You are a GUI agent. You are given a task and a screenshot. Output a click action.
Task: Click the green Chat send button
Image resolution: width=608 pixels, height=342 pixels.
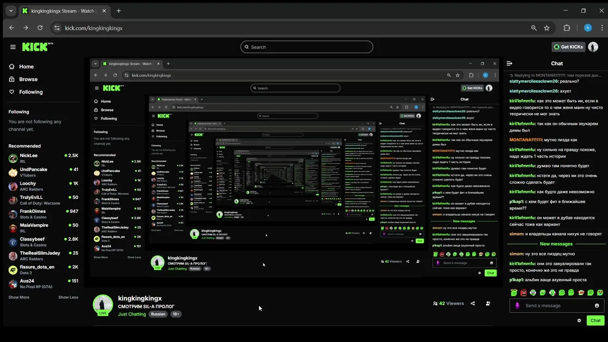596,321
